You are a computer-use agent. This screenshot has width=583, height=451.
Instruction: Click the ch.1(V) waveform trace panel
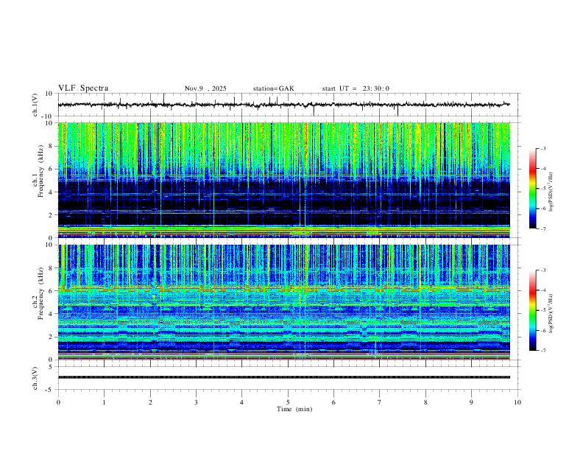[x=288, y=105]
